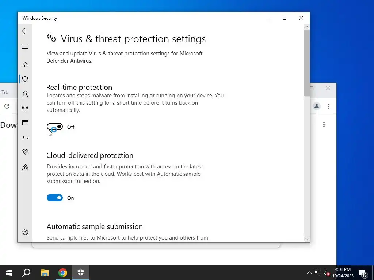
Task: Click Automatic sample submission heading
Action: click(95, 226)
